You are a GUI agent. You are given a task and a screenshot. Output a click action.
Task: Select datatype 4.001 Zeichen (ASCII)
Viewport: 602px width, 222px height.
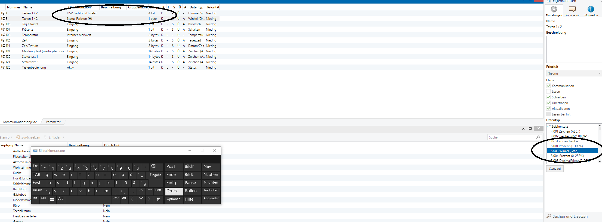[565, 131]
